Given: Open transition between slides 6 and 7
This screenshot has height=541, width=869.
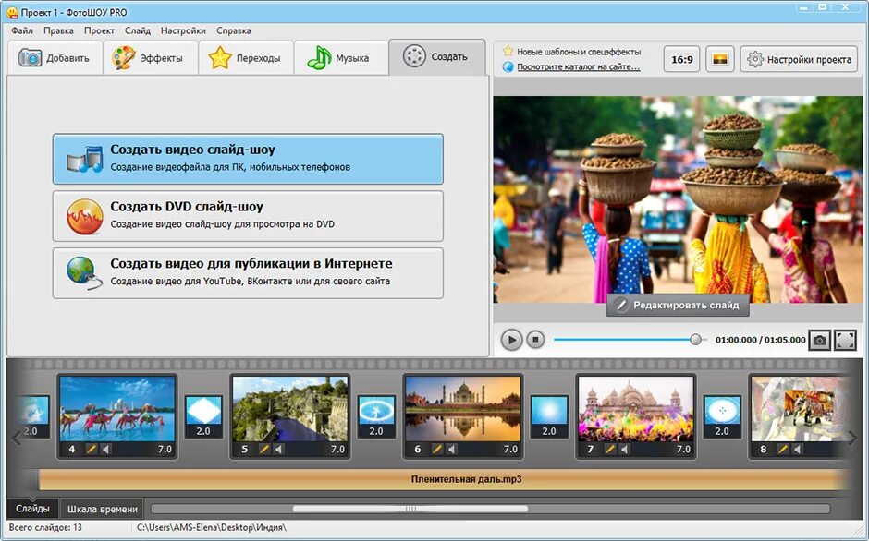Looking at the screenshot, I should [549, 416].
